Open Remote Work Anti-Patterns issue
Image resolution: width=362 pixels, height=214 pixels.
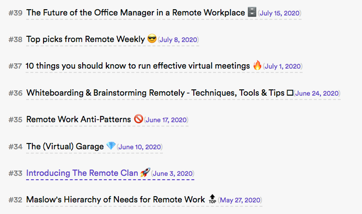pyautogui.click(x=78, y=119)
